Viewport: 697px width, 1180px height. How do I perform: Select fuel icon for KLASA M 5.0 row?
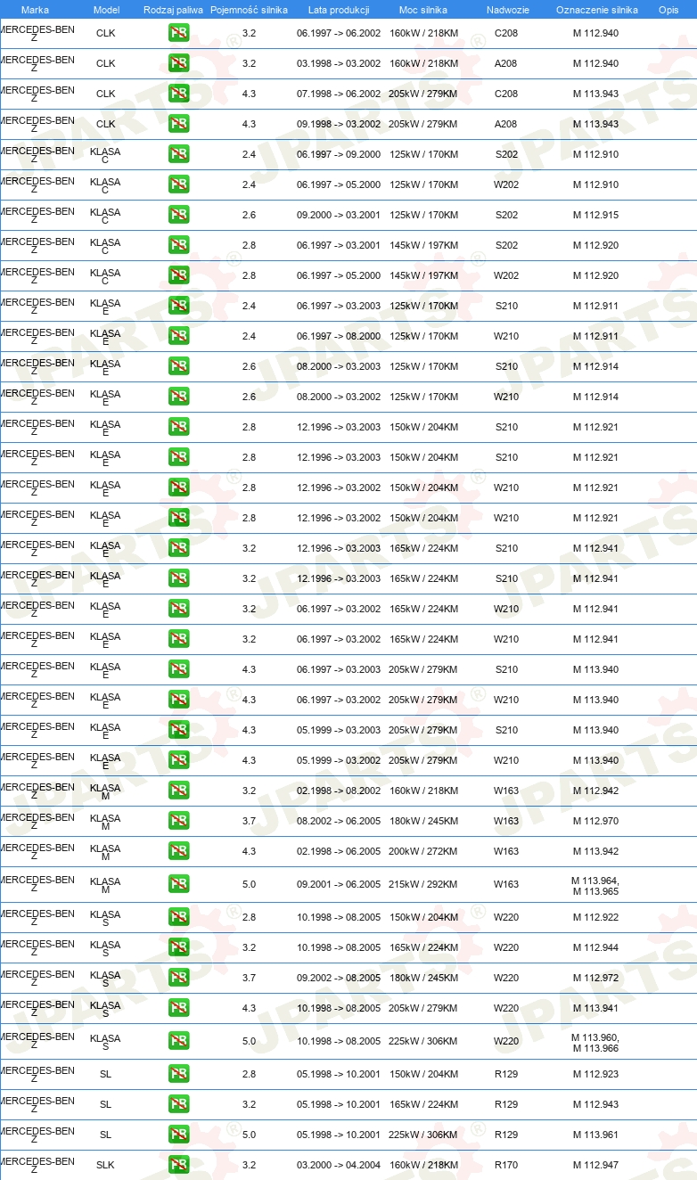179,884
